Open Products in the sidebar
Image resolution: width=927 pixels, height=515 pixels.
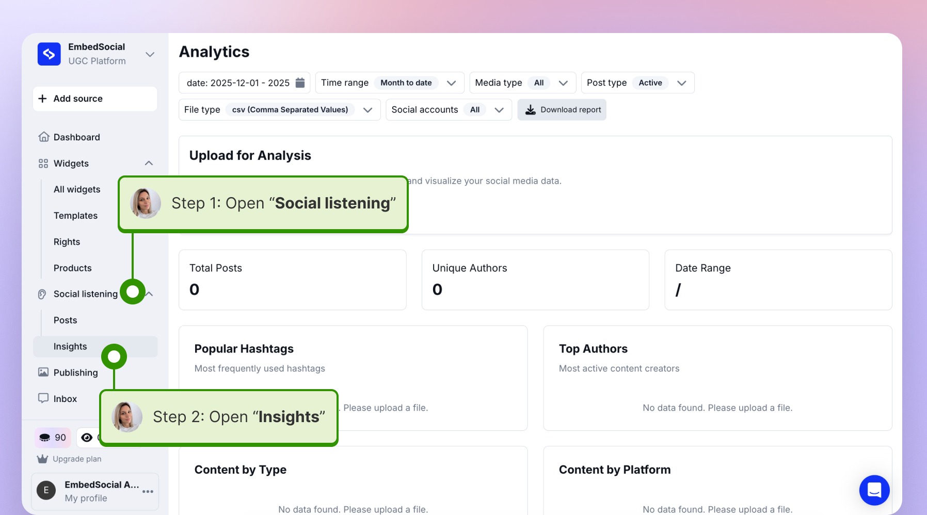point(73,268)
